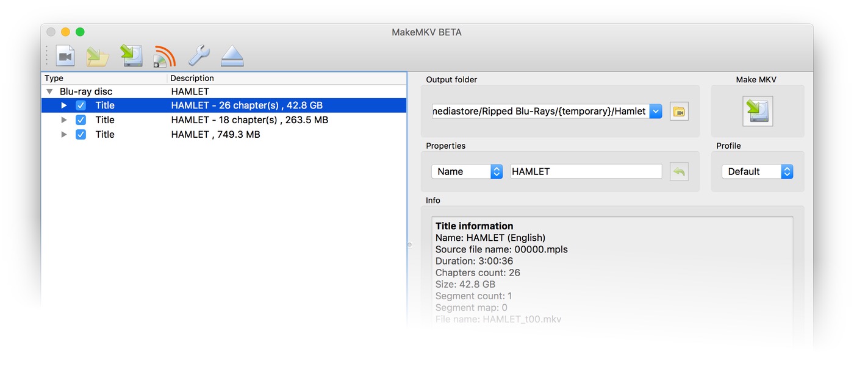The image size is (854, 370).
Task: Select the Blu-ray disc HAMLET row
Action: [224, 91]
